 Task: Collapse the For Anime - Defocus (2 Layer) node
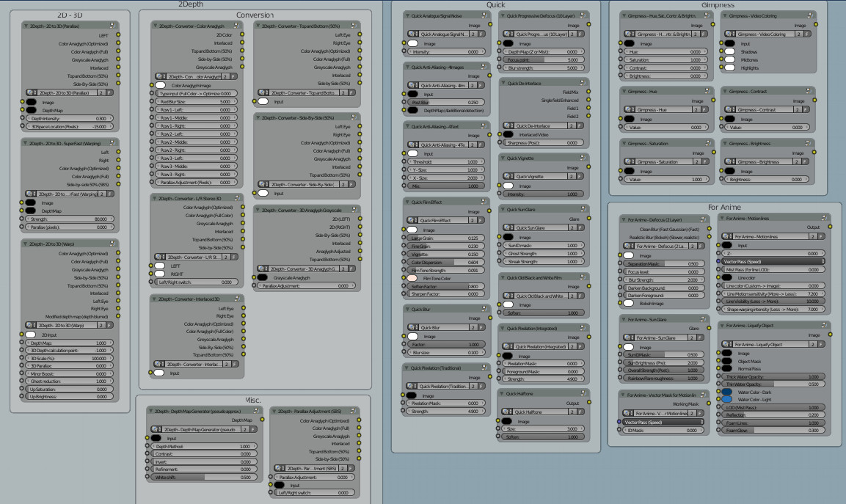click(623, 219)
